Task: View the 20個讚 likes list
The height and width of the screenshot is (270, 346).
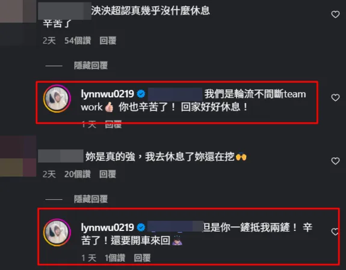Action: [78, 174]
